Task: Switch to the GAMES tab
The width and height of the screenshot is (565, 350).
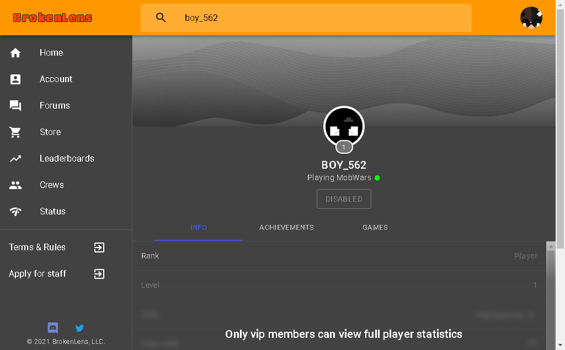Action: tap(375, 228)
